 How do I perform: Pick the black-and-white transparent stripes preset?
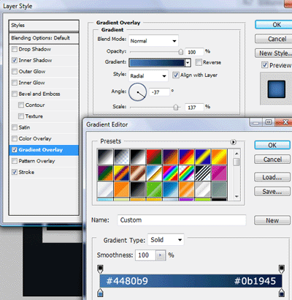pos(203,173)
